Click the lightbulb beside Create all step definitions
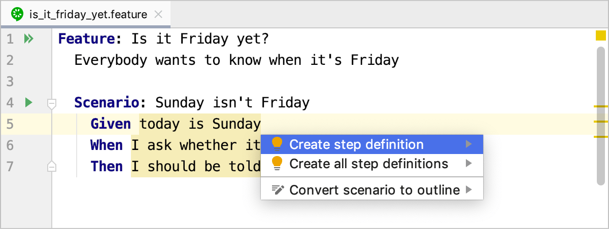 tap(277, 164)
